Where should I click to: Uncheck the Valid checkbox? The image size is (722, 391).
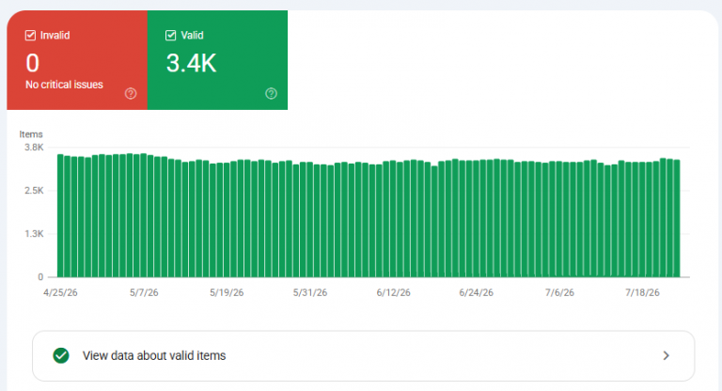[x=171, y=36]
